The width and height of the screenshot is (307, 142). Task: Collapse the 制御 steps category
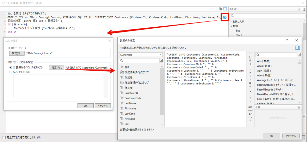[x=231, y=26]
